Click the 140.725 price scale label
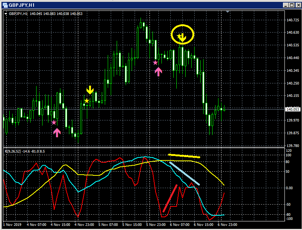 (293, 20)
